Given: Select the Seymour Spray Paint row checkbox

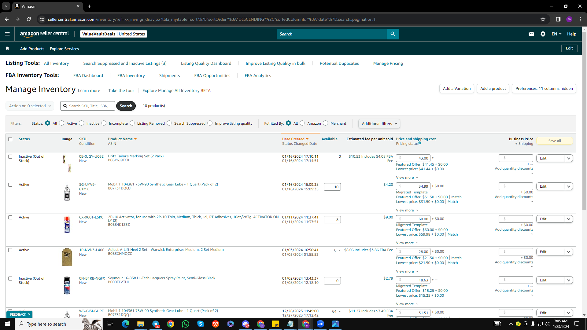Looking at the screenshot, I should [10, 278].
